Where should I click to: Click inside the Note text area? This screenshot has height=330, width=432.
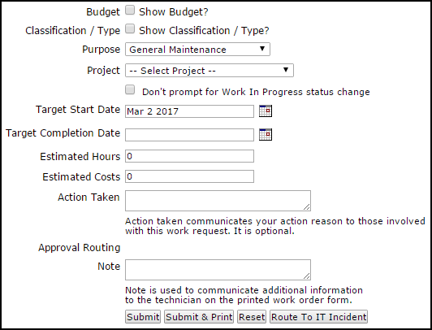click(218, 270)
